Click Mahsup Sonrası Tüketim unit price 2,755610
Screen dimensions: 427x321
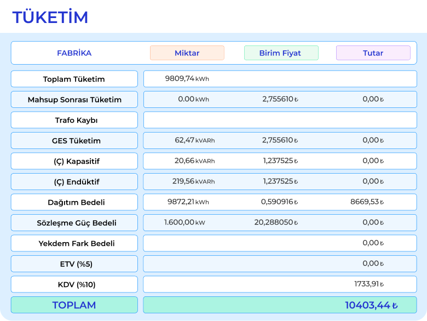click(x=280, y=99)
